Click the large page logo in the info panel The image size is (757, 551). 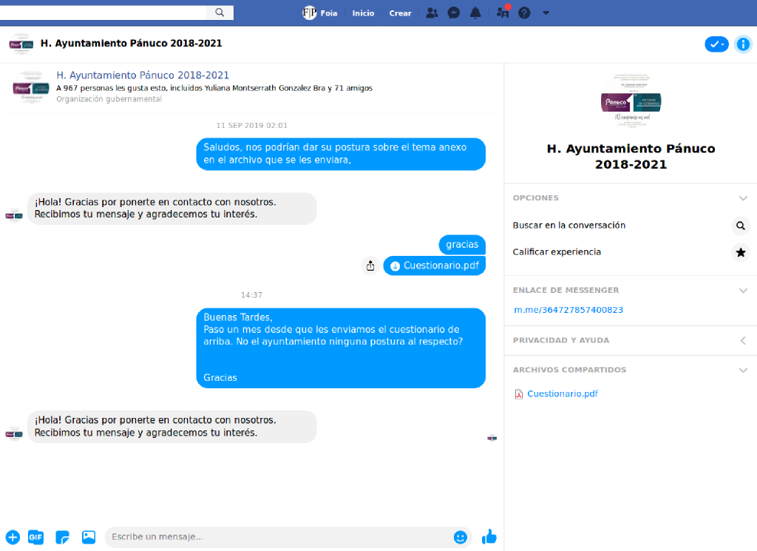(x=631, y=101)
